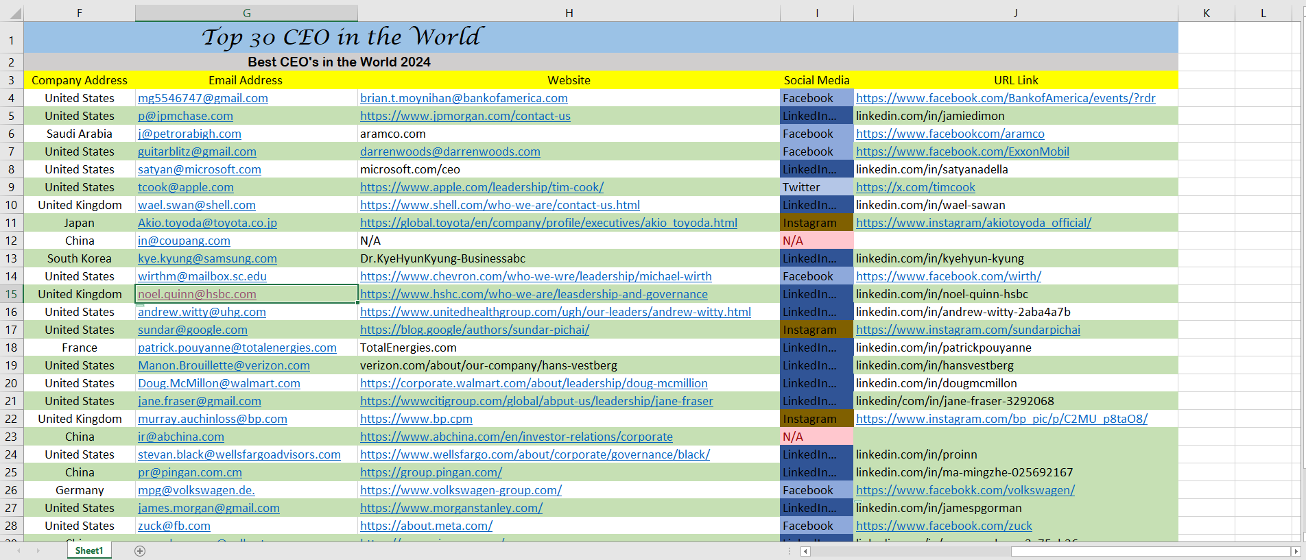
Task: Select the 'Website' header cell
Action: [x=569, y=80]
